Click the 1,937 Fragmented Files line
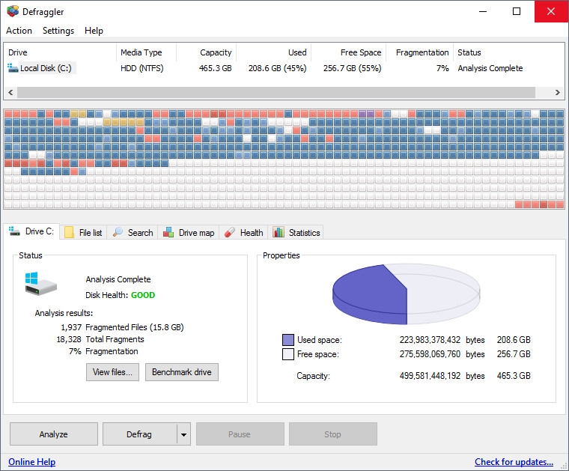 click(122, 327)
